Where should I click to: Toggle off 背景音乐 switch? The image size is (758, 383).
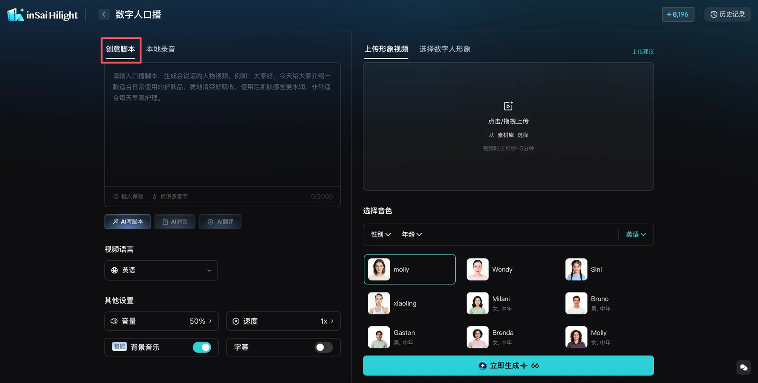[202, 347]
